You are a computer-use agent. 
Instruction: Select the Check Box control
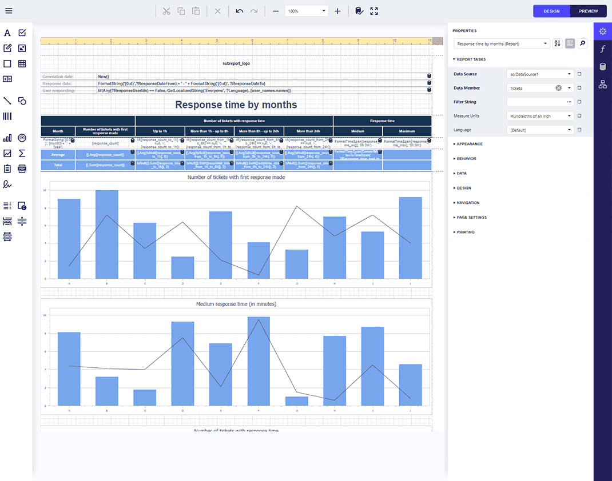coord(22,33)
